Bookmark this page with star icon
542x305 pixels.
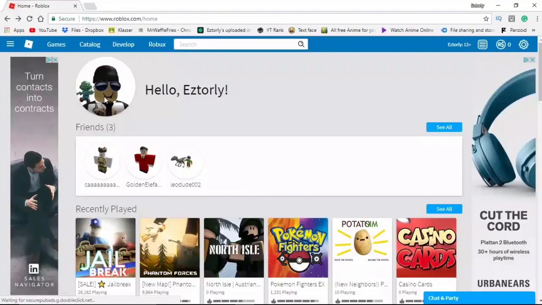486,19
